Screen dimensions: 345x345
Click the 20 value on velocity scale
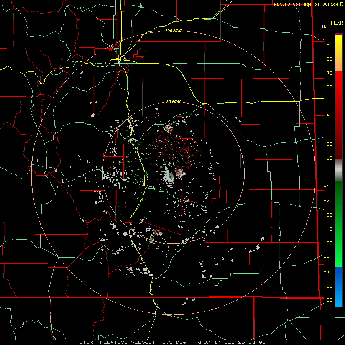pos(329,144)
